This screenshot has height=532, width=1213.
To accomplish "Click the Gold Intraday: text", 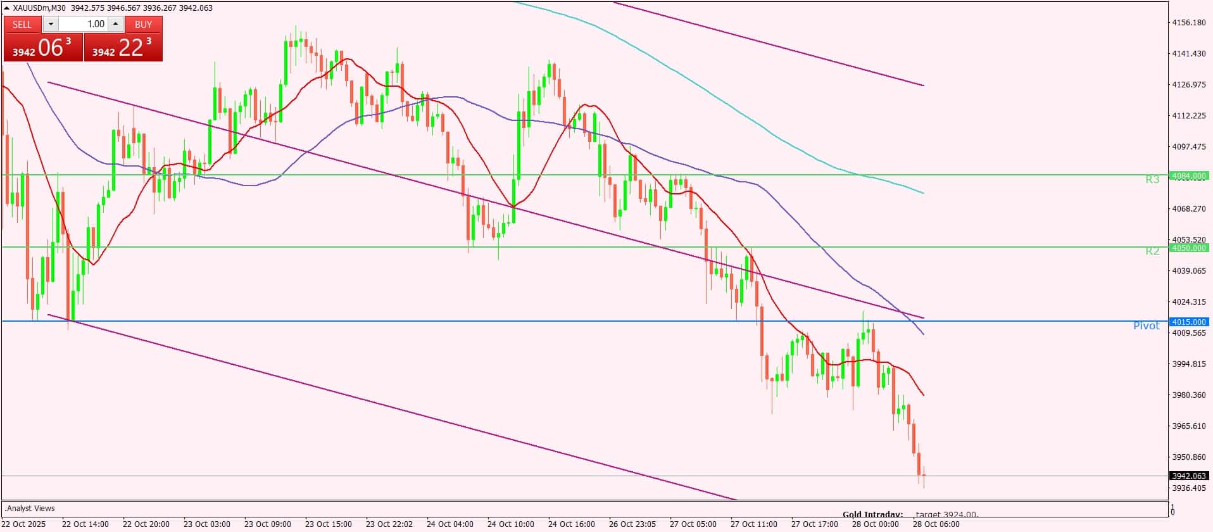I will click(872, 515).
